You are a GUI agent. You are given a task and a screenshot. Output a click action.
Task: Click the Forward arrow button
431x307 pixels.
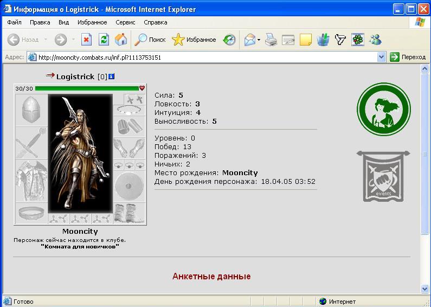click(x=61, y=40)
